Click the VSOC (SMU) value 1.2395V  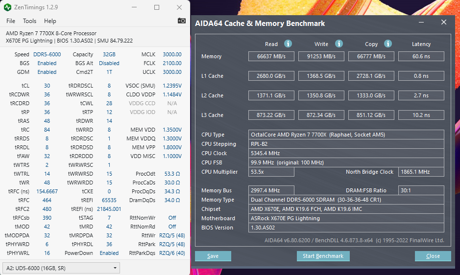(172, 86)
